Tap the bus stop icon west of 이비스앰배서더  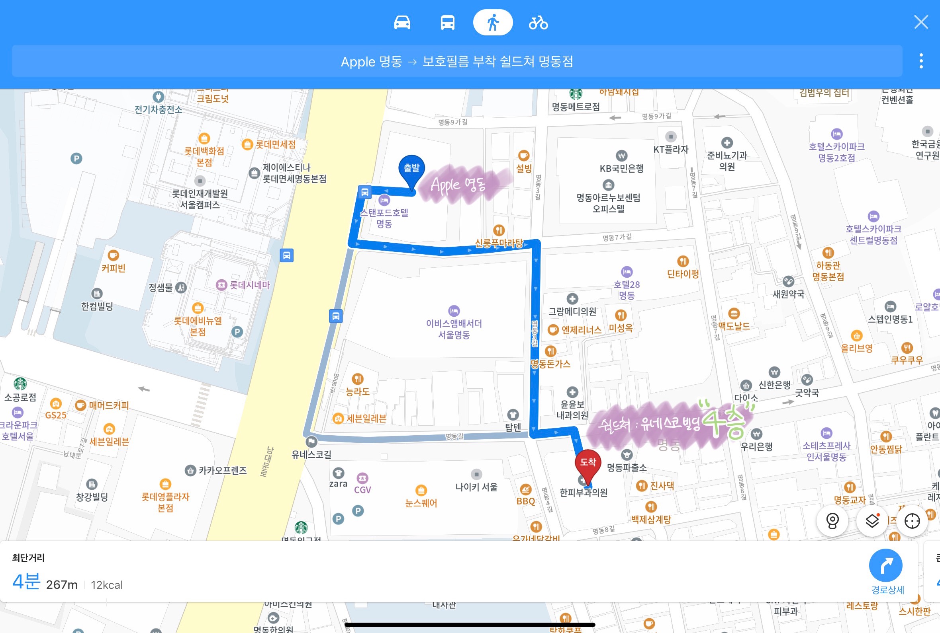(x=336, y=316)
